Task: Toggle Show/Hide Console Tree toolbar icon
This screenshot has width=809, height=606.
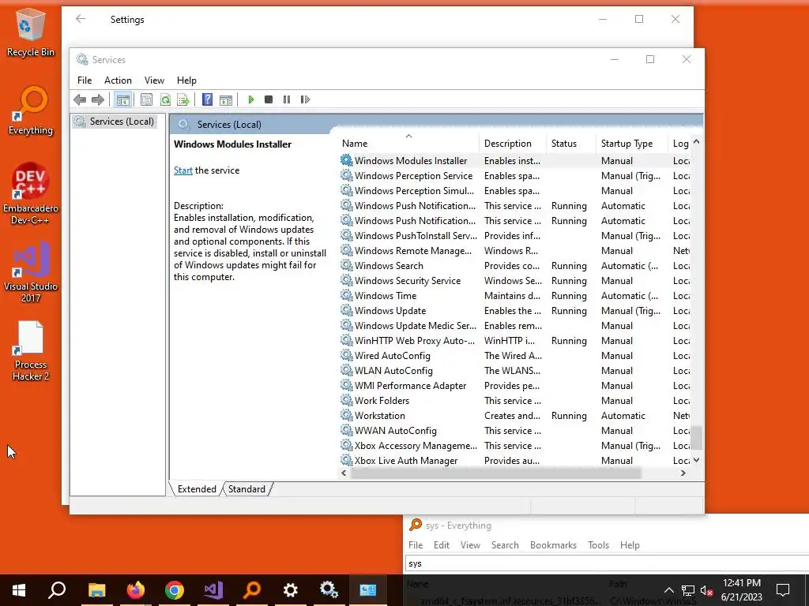Action: tap(122, 99)
